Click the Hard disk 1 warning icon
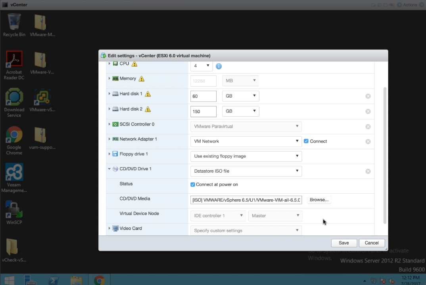This screenshot has width=426, height=285. [x=148, y=94]
